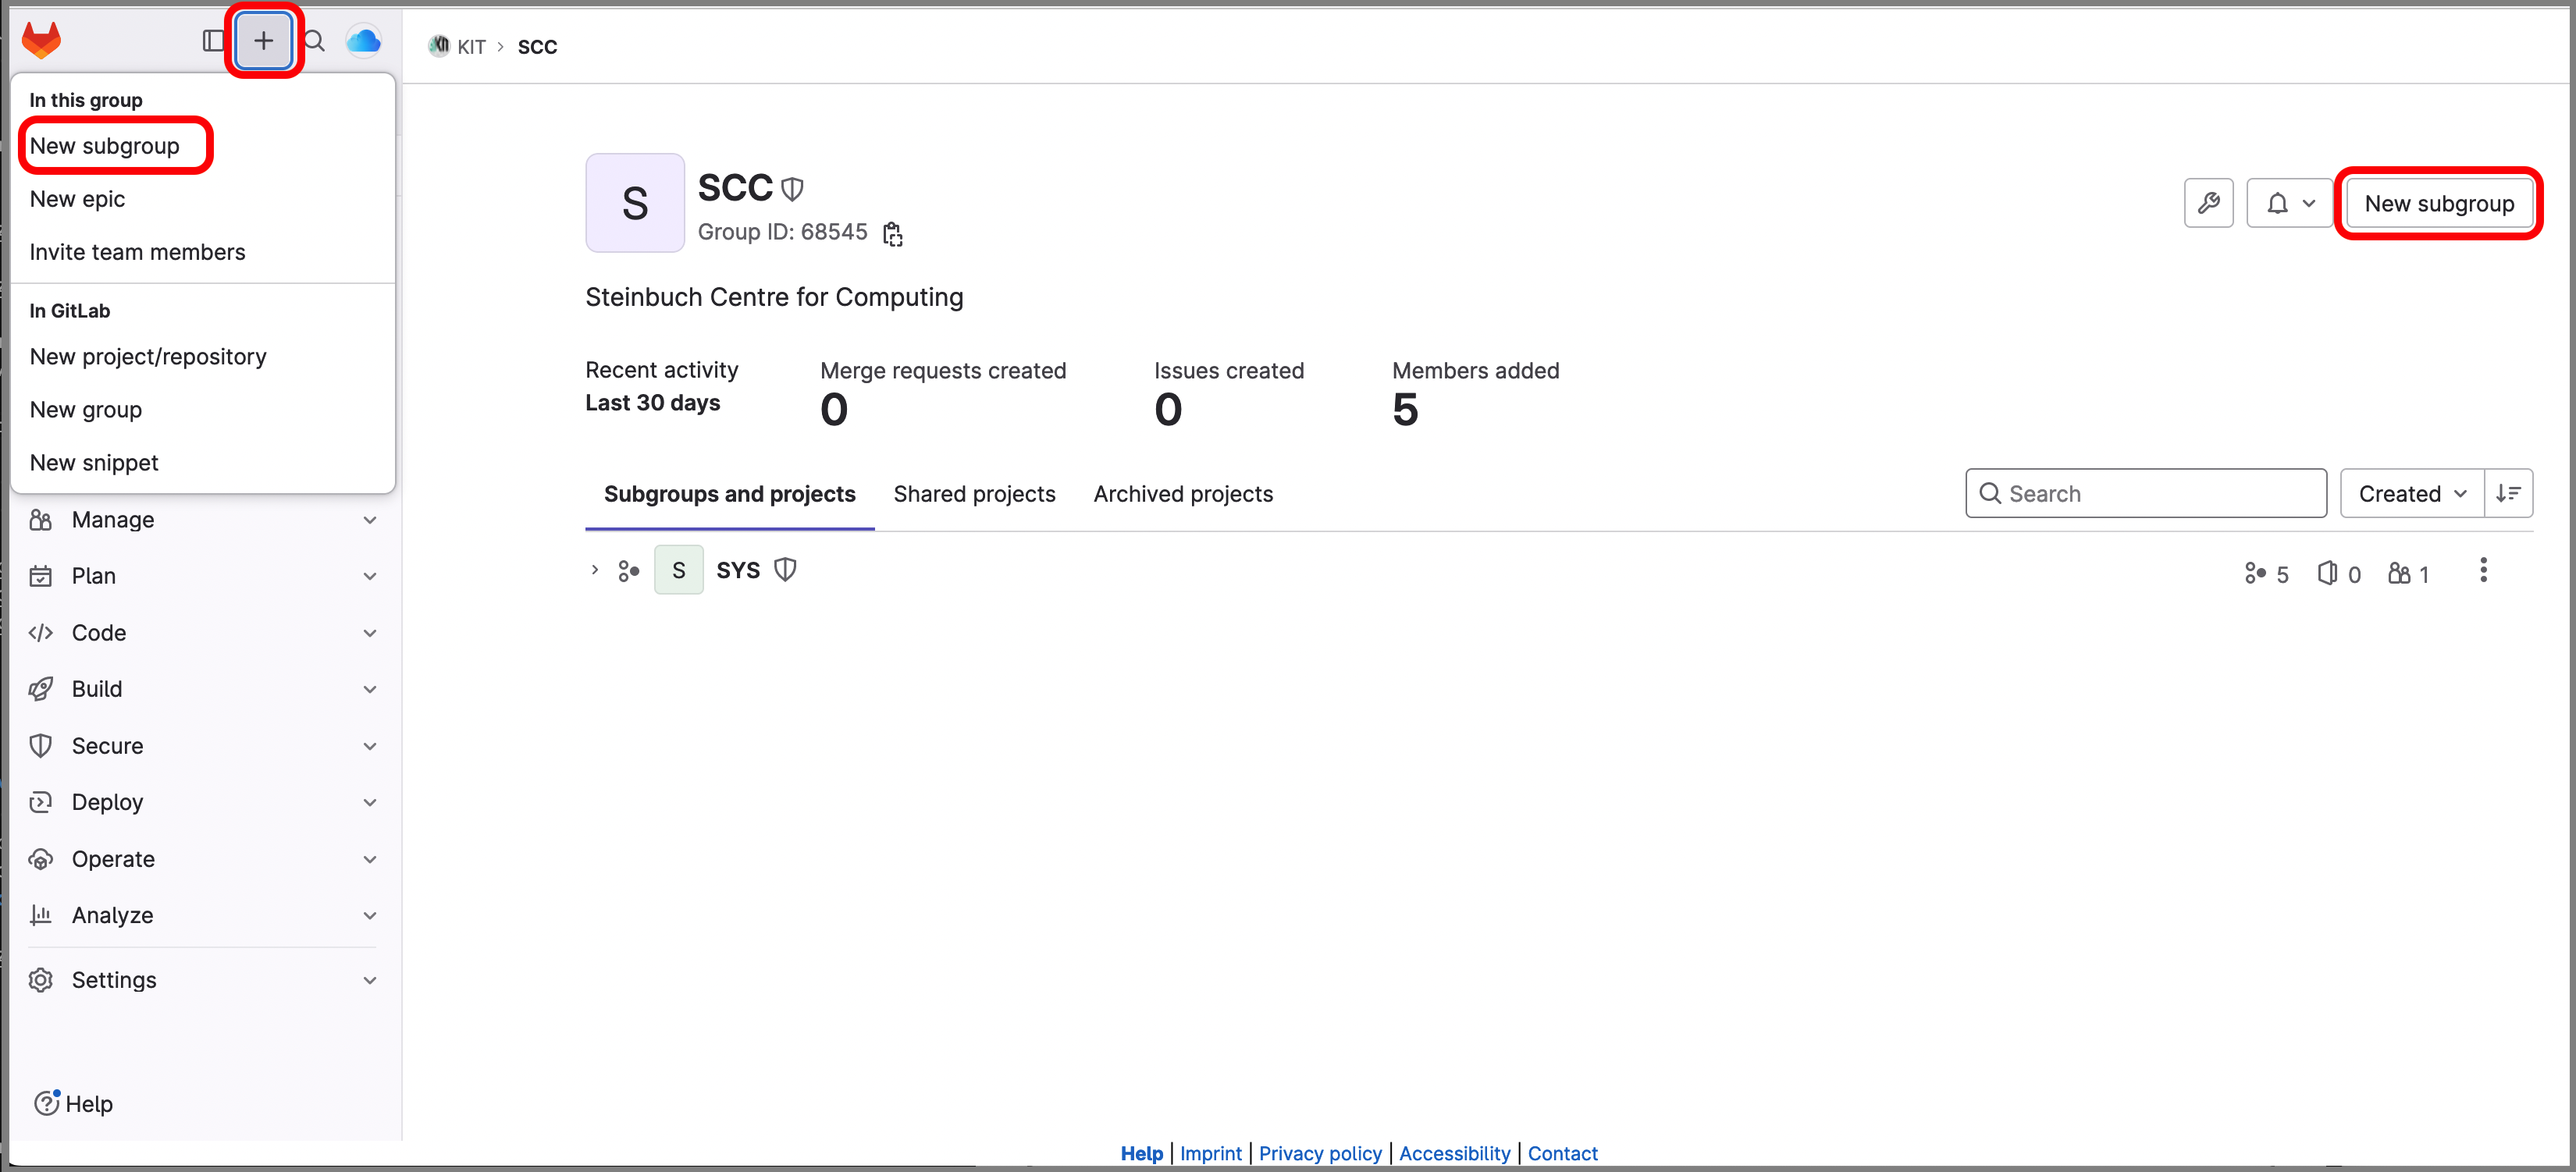Click the cloud icon in the top bar
Viewport: 2576px width, 1172px height.
click(x=363, y=40)
